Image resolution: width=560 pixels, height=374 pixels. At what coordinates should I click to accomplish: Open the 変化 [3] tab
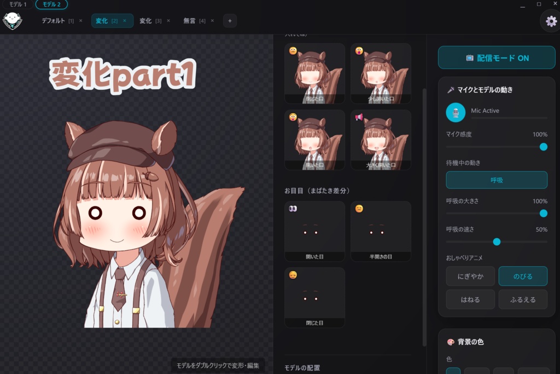pyautogui.click(x=150, y=21)
